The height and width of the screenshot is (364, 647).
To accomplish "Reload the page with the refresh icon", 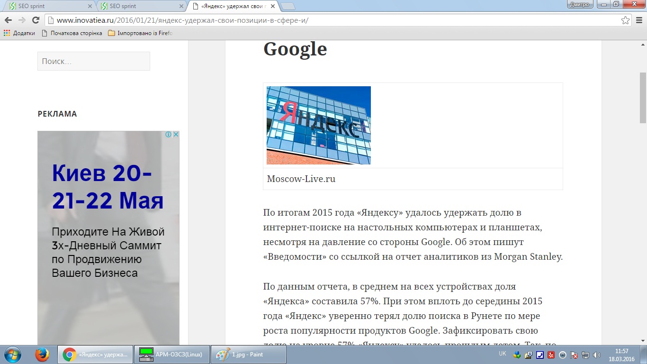I will coord(36,20).
